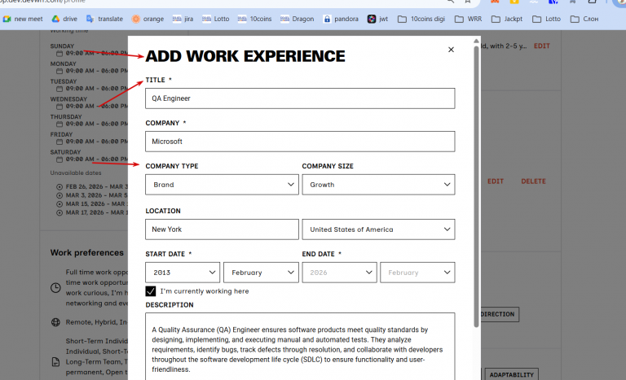
Task: Click the calendar icon under FRIDAY
Action: click(x=60, y=142)
